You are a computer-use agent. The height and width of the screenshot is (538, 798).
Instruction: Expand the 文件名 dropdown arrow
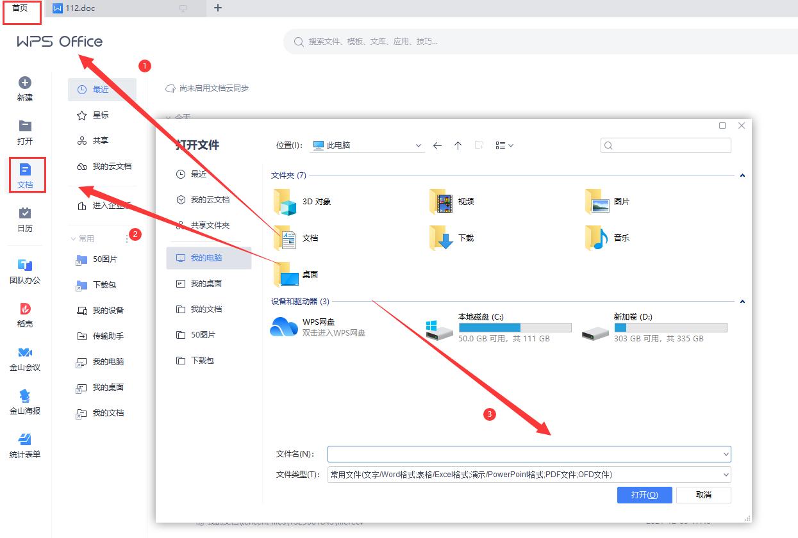726,454
